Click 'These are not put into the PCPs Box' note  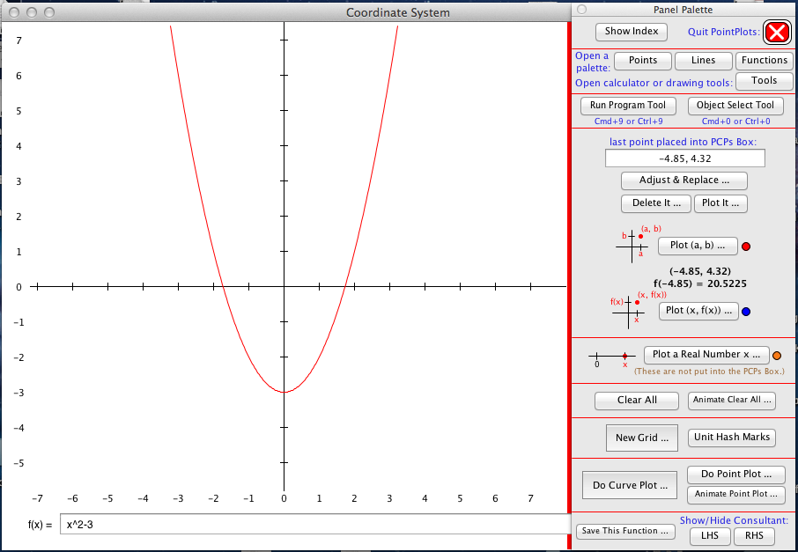click(x=709, y=372)
